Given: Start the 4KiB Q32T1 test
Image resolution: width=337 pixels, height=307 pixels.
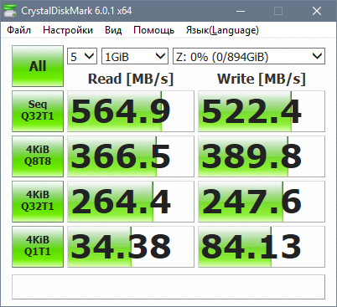Looking at the screenshot, I should coord(38,202).
